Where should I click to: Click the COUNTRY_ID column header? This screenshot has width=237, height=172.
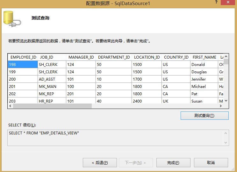pyautogui.click(x=176, y=57)
